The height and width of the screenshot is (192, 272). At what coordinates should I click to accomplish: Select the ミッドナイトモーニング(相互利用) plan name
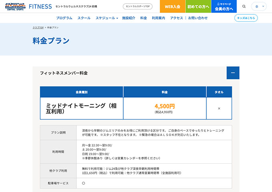[81, 108]
